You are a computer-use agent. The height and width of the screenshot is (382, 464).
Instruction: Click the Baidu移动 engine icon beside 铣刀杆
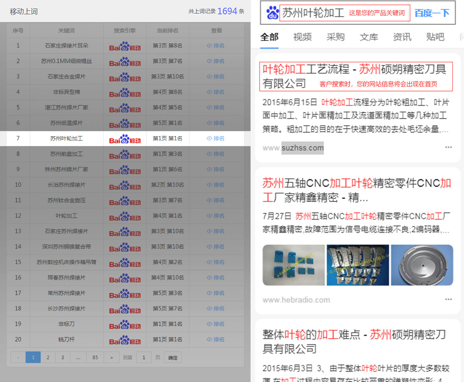click(125, 339)
